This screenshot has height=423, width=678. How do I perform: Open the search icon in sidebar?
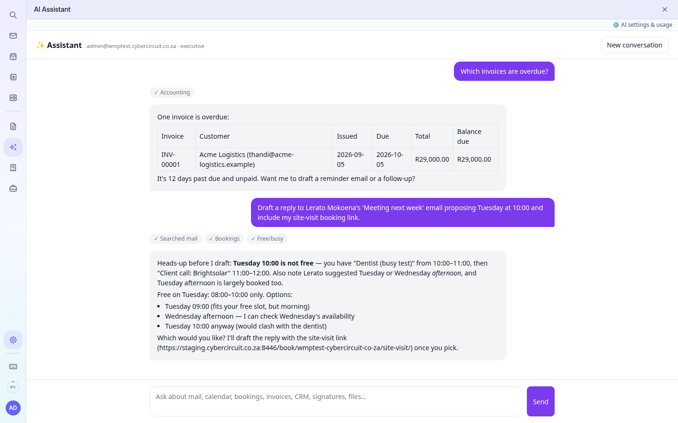tap(13, 15)
